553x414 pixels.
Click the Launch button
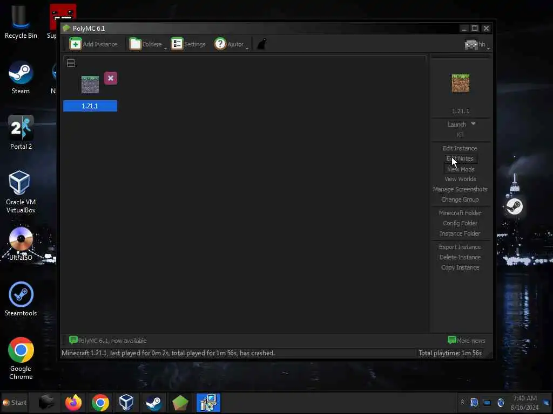tap(457, 125)
